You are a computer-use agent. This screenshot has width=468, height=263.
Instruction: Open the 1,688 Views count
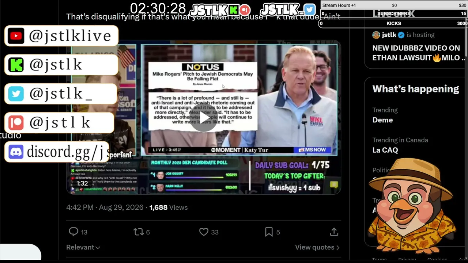coord(168,207)
